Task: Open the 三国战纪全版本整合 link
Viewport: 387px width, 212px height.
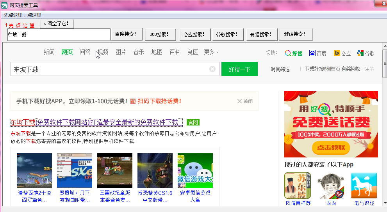Action: click(x=115, y=196)
